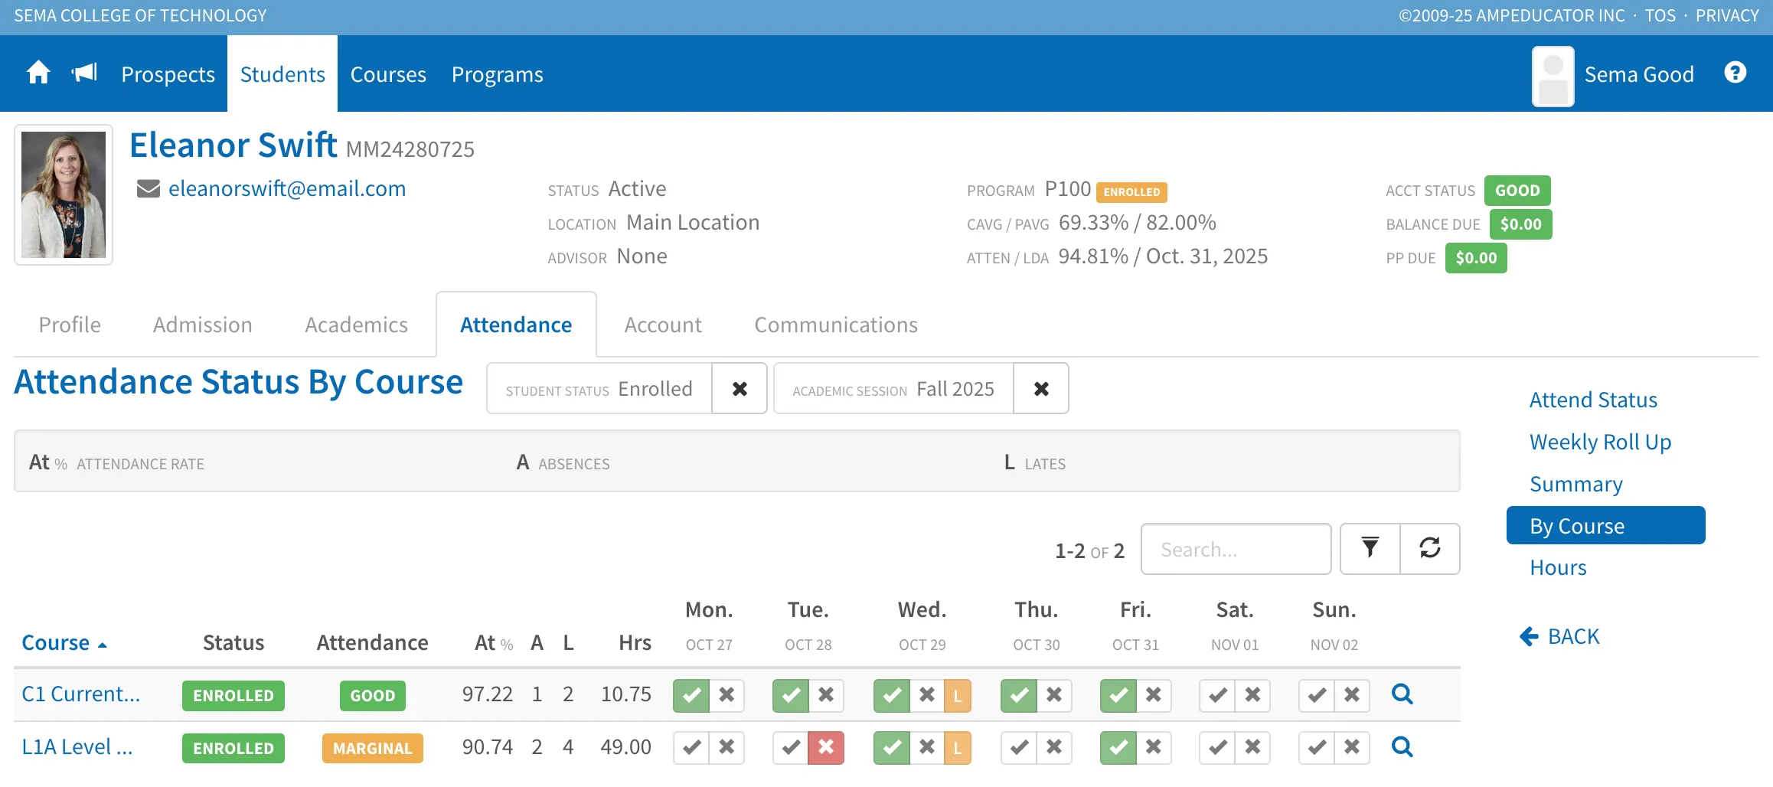
Task: Switch to the Academics tab
Action: point(356,325)
